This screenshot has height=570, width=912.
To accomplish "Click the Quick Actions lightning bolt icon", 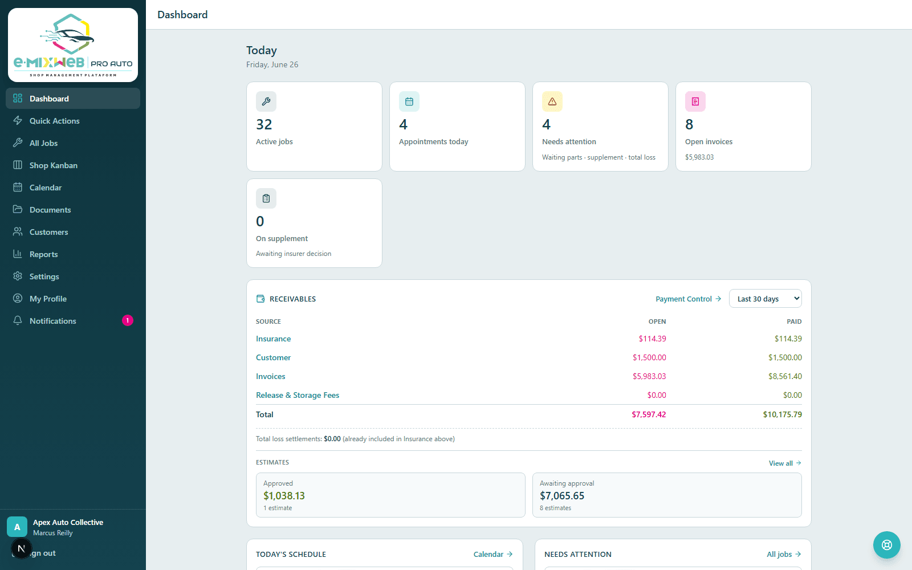I will (18, 120).
